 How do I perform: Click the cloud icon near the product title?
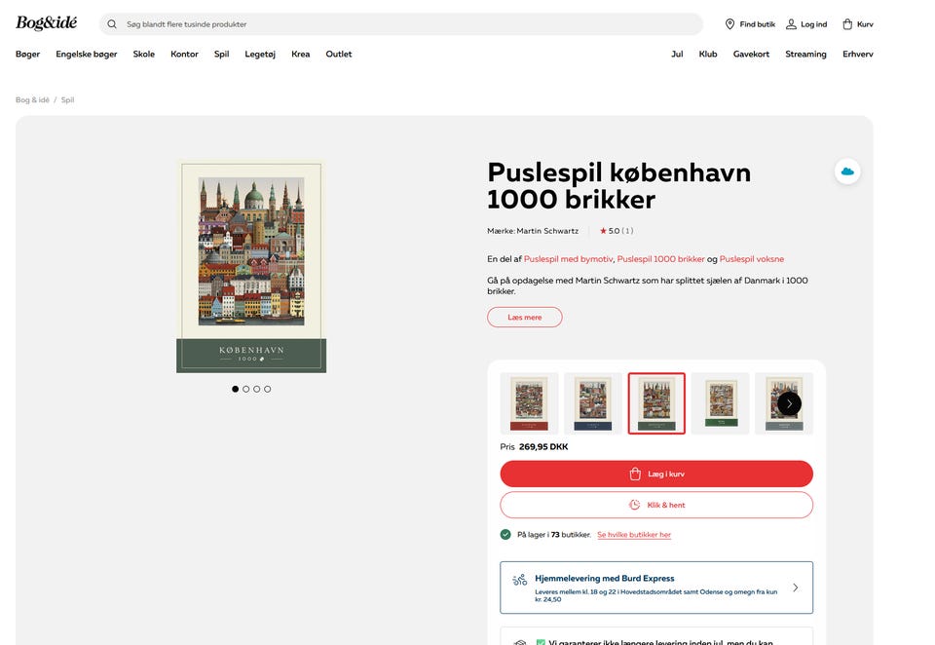pyautogui.click(x=846, y=171)
